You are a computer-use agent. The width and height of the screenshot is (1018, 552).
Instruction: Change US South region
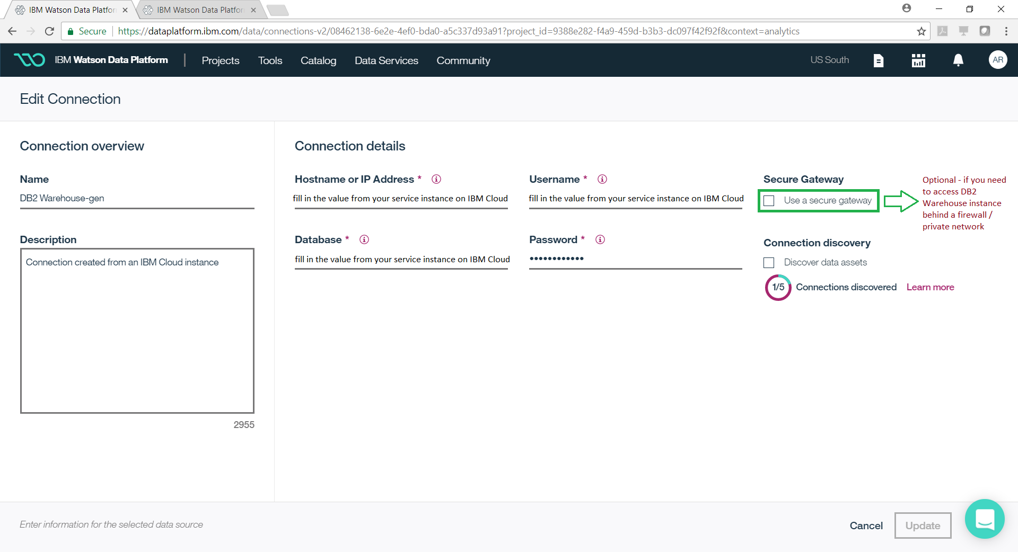829,60
